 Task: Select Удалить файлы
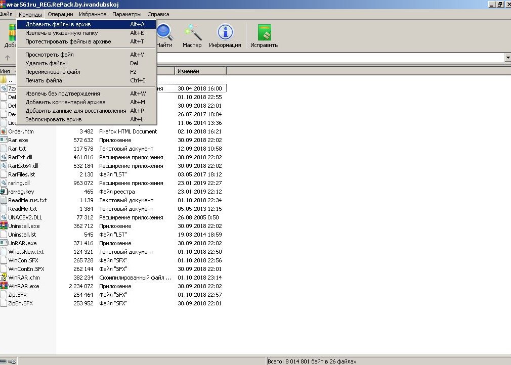[87, 63]
